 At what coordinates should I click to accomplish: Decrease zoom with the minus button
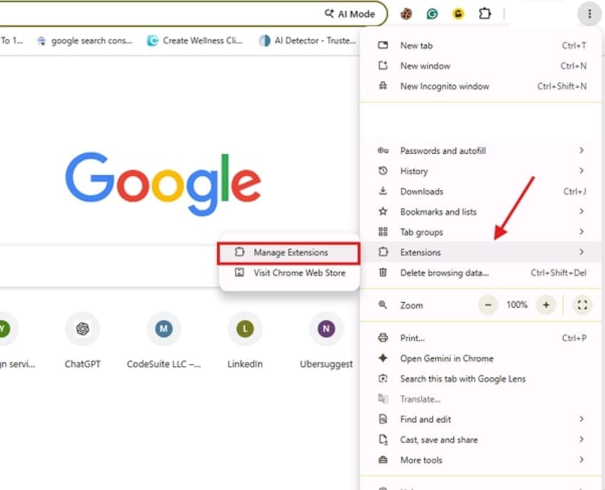tap(488, 305)
